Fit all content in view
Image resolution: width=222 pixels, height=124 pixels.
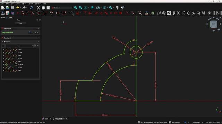click(76, 8)
